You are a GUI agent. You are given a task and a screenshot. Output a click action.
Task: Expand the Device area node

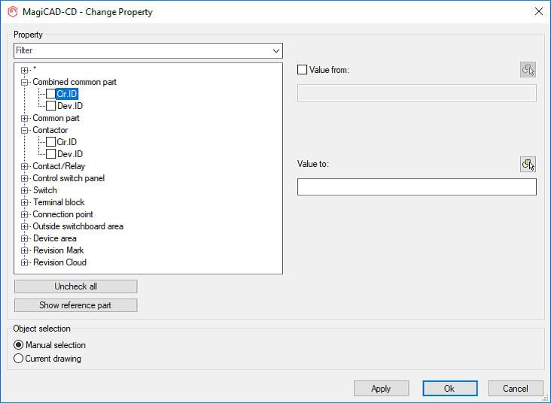click(24, 238)
